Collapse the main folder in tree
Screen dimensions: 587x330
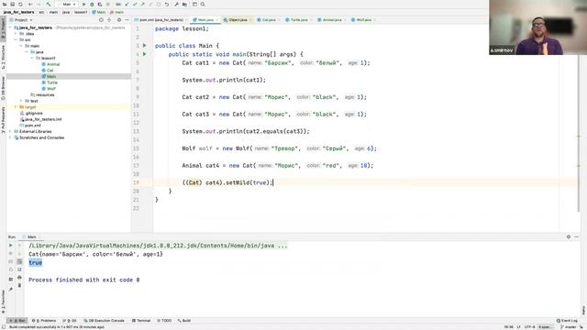coord(21,46)
